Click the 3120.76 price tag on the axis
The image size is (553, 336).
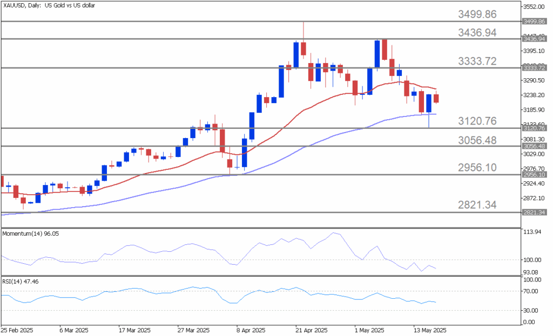534,128
